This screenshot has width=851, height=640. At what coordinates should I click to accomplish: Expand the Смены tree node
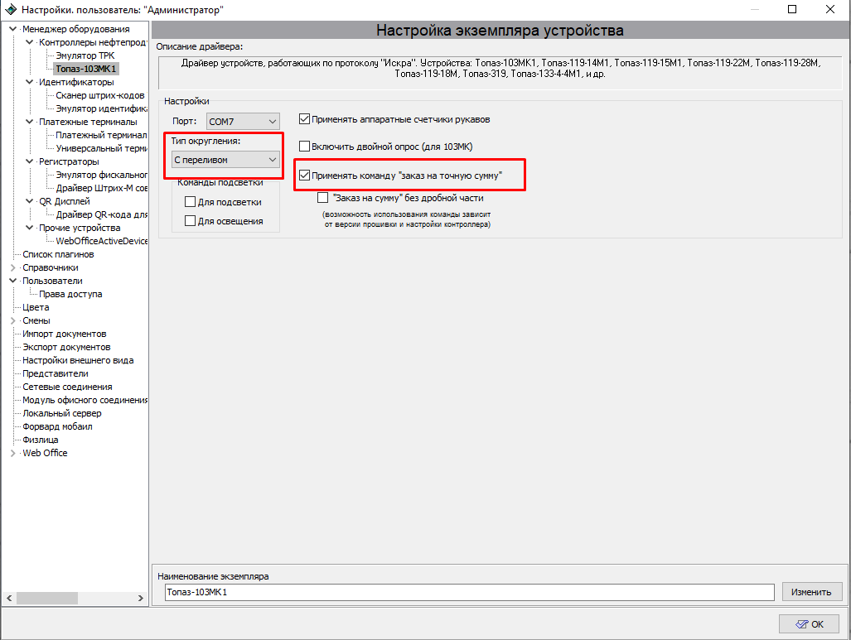click(13, 320)
